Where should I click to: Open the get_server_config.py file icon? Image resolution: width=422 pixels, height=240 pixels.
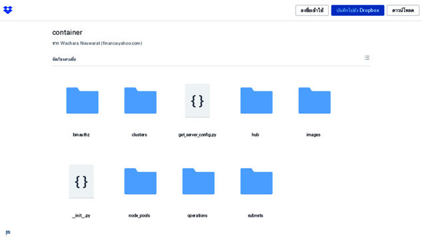(197, 101)
